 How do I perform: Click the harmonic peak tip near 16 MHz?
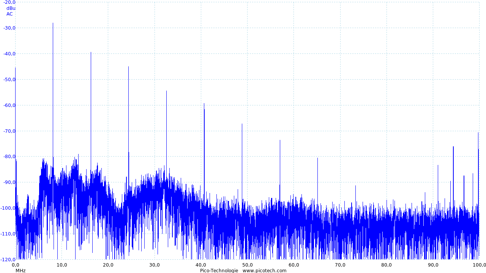[x=91, y=53]
